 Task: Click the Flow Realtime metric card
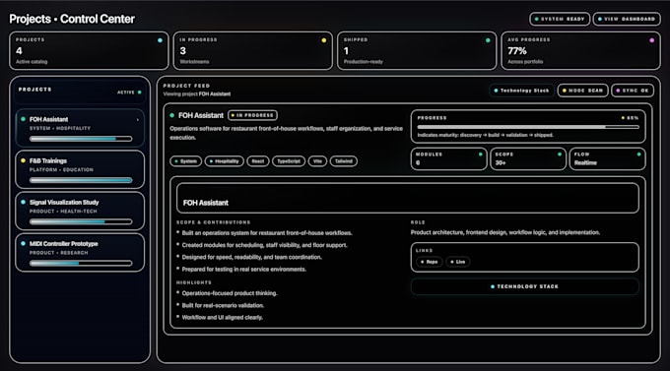[607, 158]
